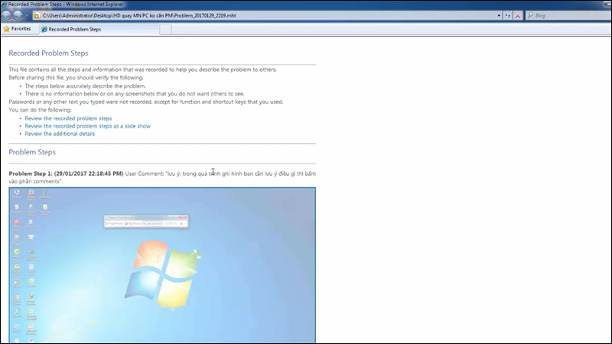Follow the Review the additional details link
This screenshot has width=612, height=344.
coord(60,134)
